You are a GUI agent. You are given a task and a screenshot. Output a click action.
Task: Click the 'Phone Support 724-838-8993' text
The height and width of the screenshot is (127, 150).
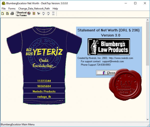point(96,65)
